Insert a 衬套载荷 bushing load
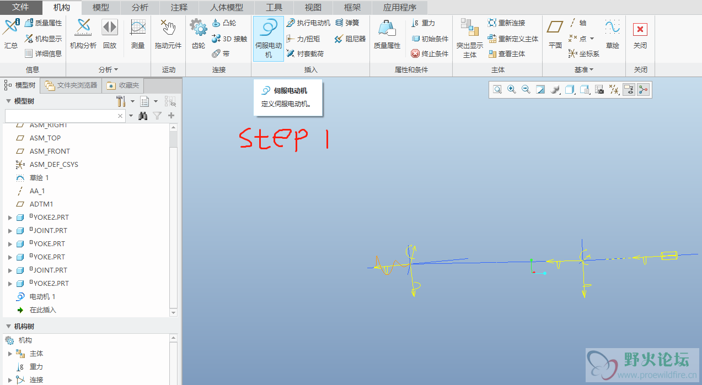 click(x=306, y=54)
